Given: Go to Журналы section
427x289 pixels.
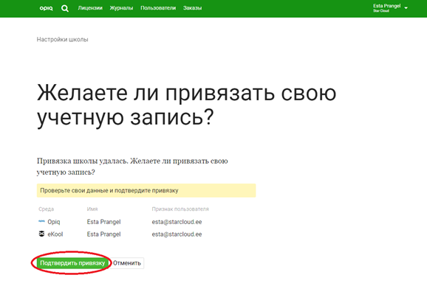Looking at the screenshot, I should tap(121, 8).
